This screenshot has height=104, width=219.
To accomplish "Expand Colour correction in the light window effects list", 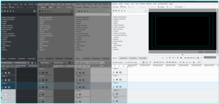I will click(x=113, y=33).
